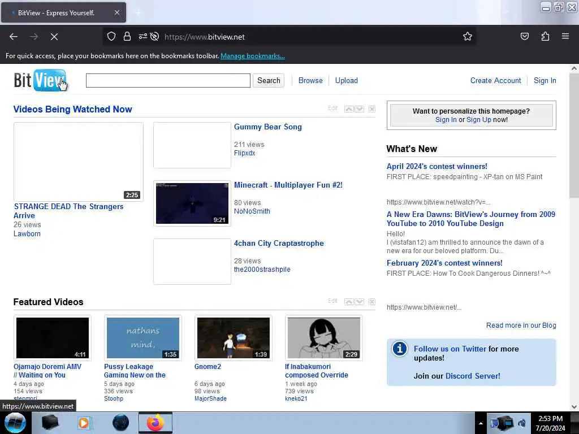Click the BitView search input field
579x434 pixels.
168,80
